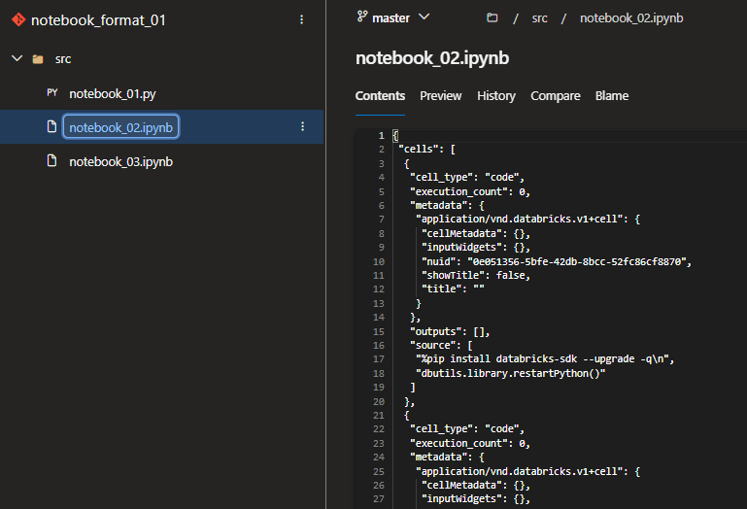Click file icon beside notebook_02.ipynb
This screenshot has height=509, width=747.
pos(51,126)
